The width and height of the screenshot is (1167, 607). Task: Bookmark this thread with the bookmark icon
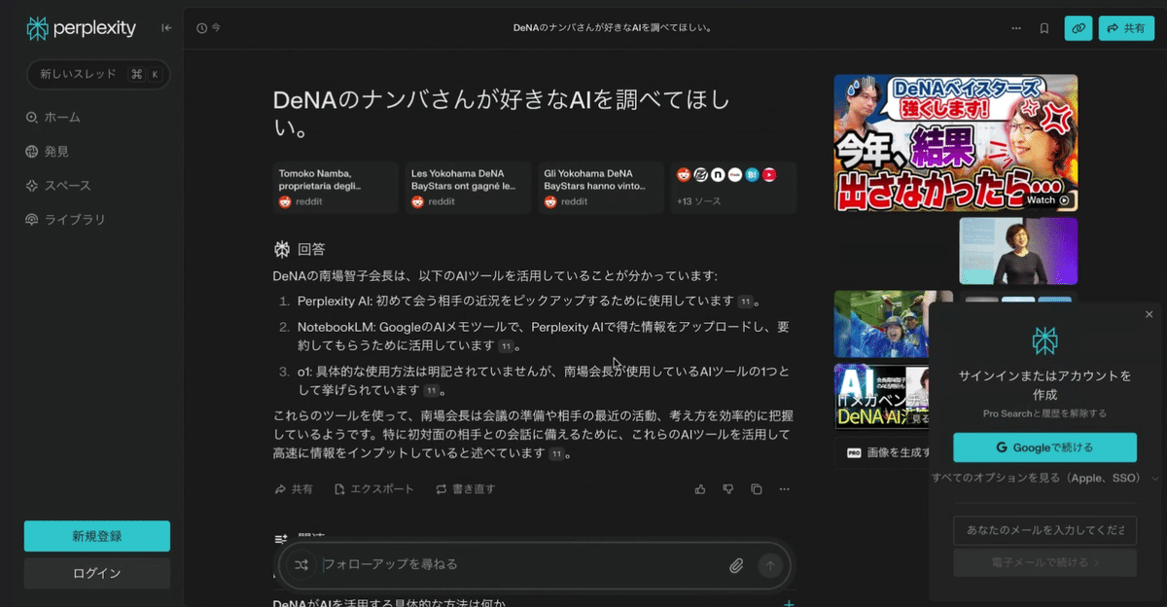pos(1043,28)
